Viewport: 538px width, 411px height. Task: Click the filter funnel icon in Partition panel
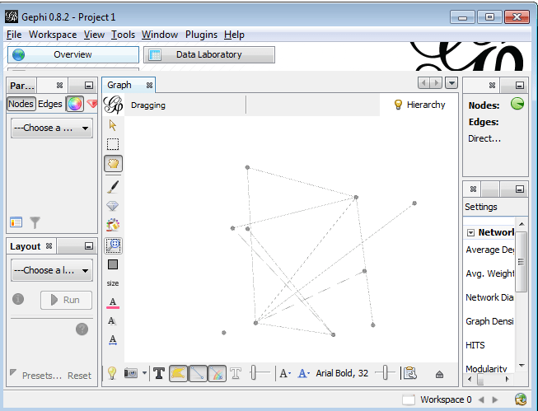point(35,222)
